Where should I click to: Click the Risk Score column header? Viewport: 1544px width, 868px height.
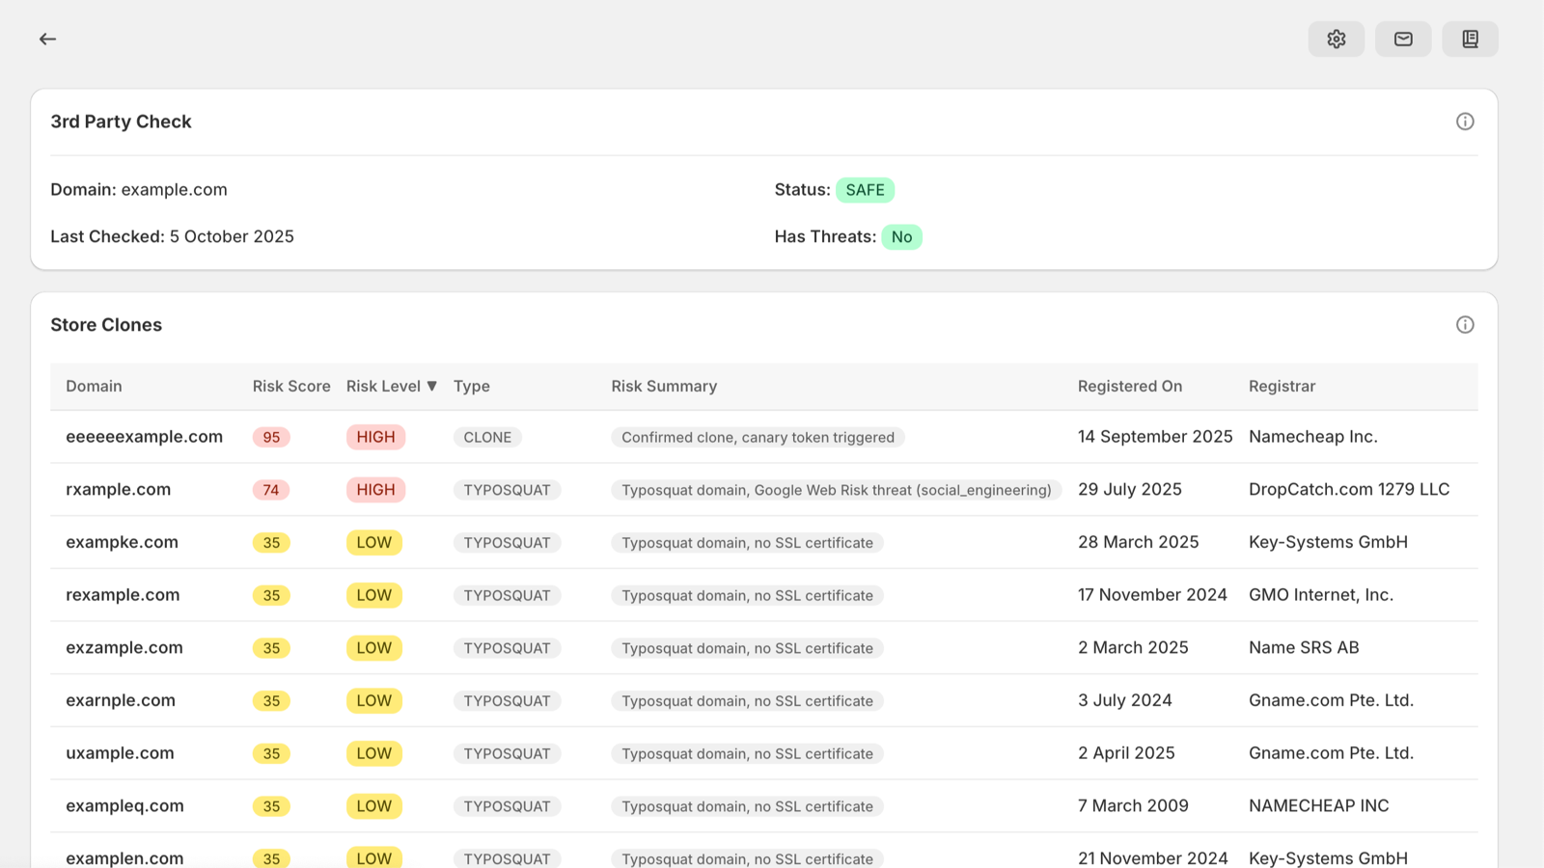(291, 386)
